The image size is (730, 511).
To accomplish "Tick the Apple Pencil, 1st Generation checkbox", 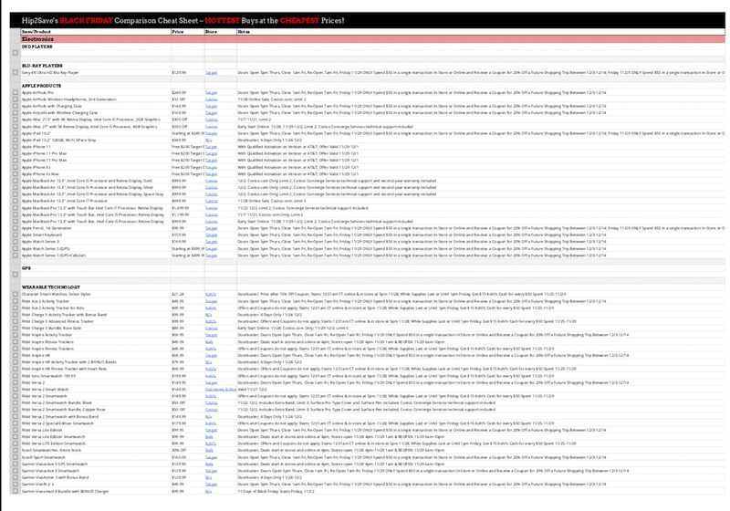I will click(16, 228).
